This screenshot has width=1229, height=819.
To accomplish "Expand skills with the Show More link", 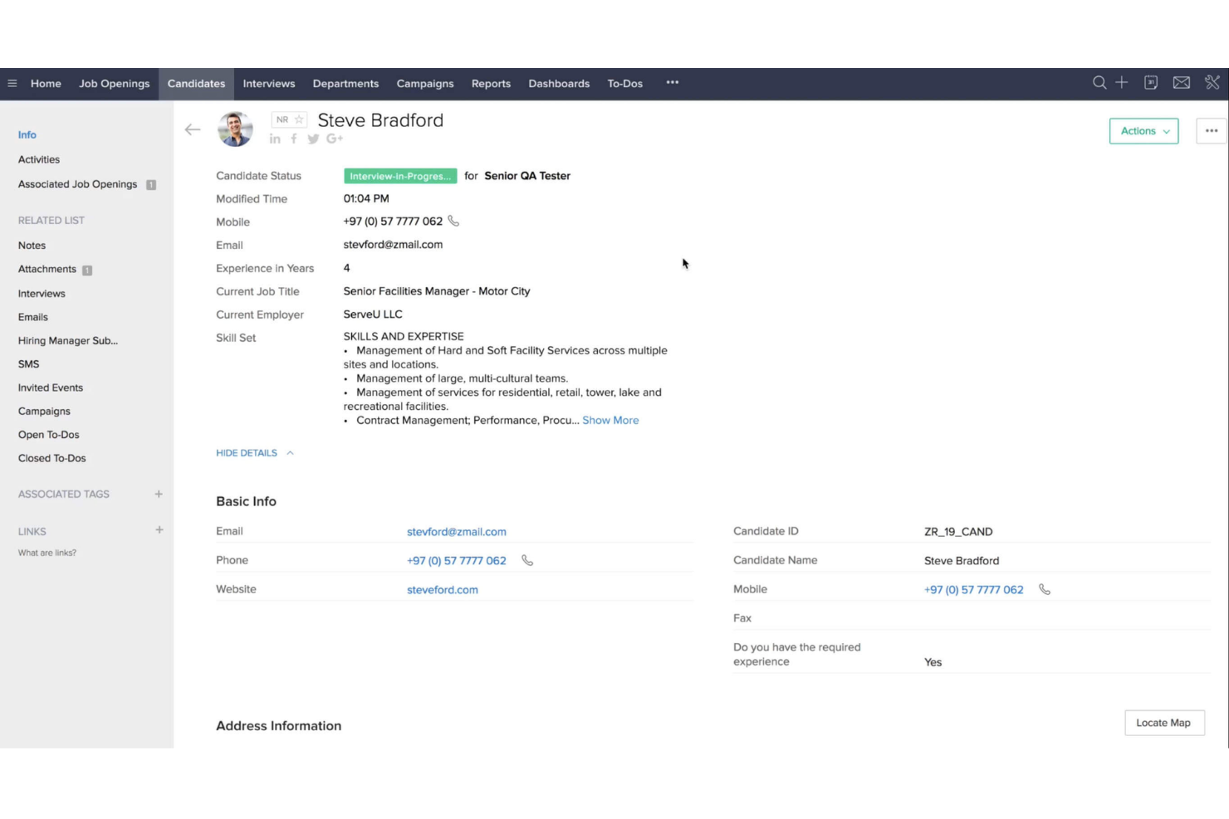I will click(610, 420).
